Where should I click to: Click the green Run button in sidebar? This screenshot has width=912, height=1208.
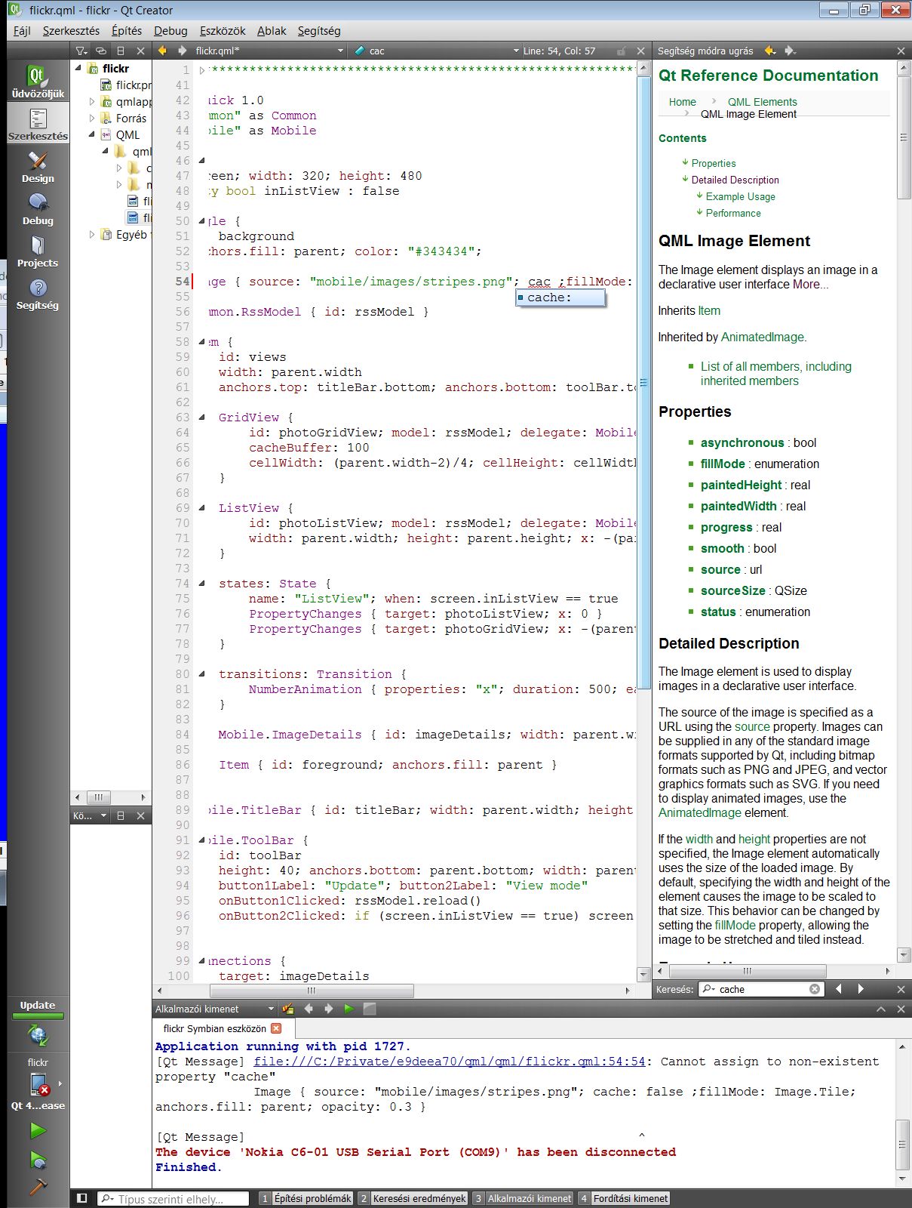38,1130
